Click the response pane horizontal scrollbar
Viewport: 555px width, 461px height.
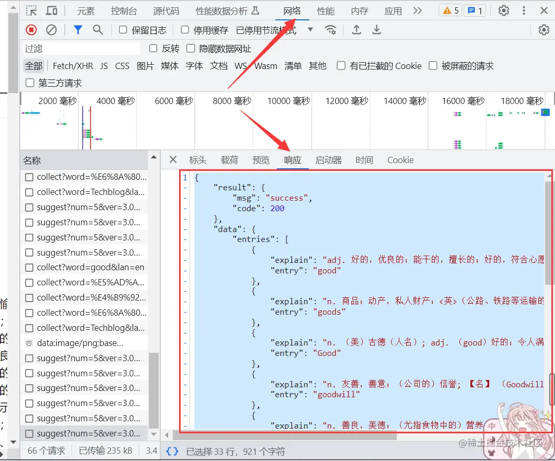point(284,435)
